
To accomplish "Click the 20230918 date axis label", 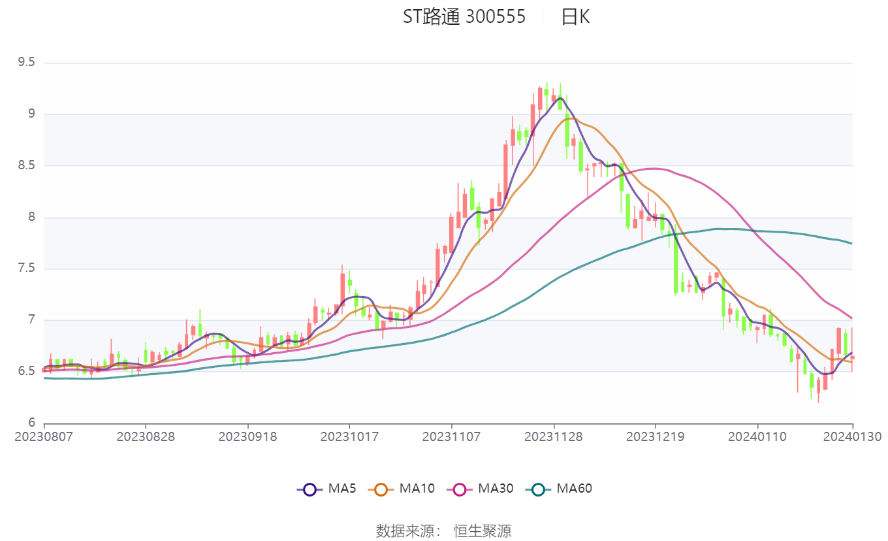I will point(247,436).
